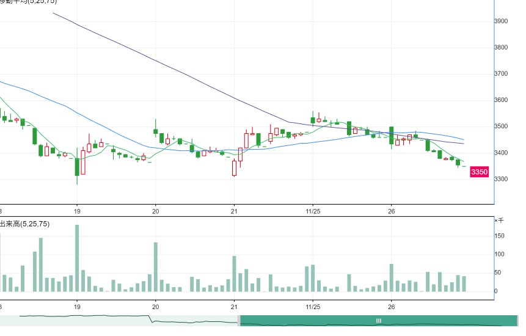Image resolution: width=526 pixels, height=336 pixels.
Task: Click the volume bar at date 21 open
Action: click(234, 274)
